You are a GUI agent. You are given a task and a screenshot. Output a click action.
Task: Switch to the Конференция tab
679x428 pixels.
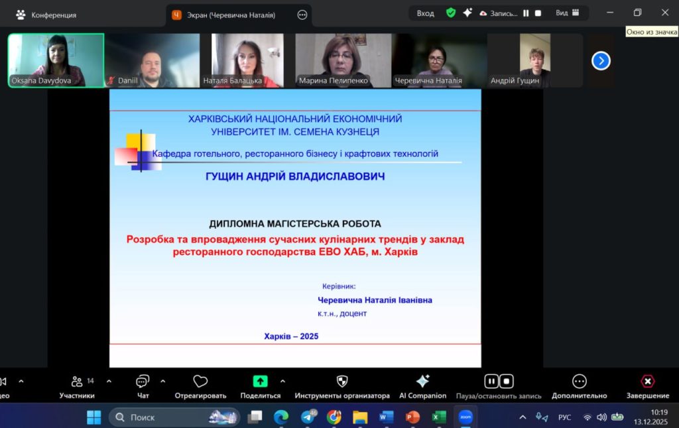(x=46, y=15)
